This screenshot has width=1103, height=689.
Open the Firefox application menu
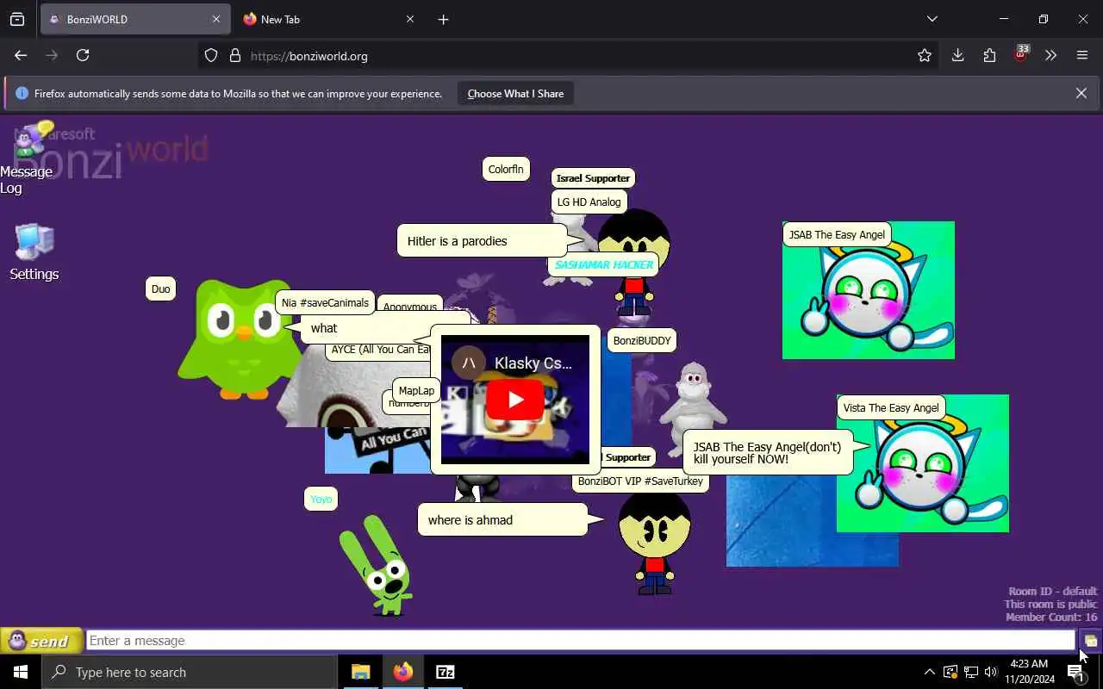[x=1082, y=55]
